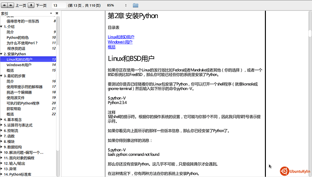Click the document vertical scrollbar thumb
The image size is (312, 177).
click(310, 33)
